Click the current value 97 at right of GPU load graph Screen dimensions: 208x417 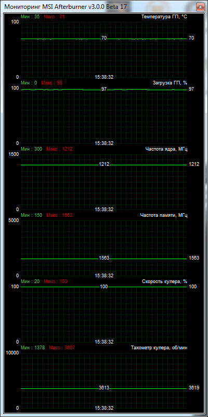(191, 89)
